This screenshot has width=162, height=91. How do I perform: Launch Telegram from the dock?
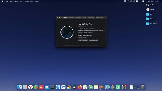pyautogui.click(x=58, y=87)
